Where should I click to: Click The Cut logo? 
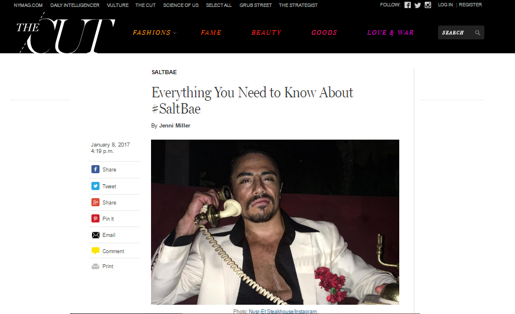tap(66, 33)
